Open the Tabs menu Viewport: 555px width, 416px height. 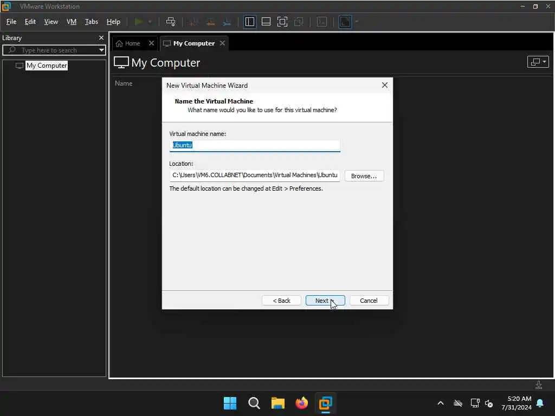[91, 22]
